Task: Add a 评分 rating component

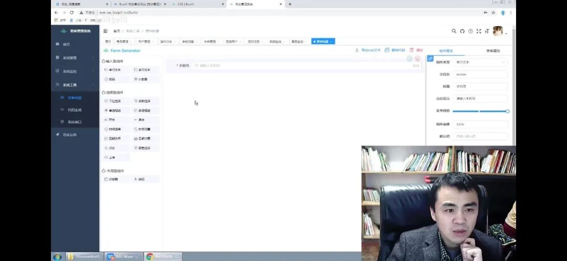Action: [x=115, y=148]
